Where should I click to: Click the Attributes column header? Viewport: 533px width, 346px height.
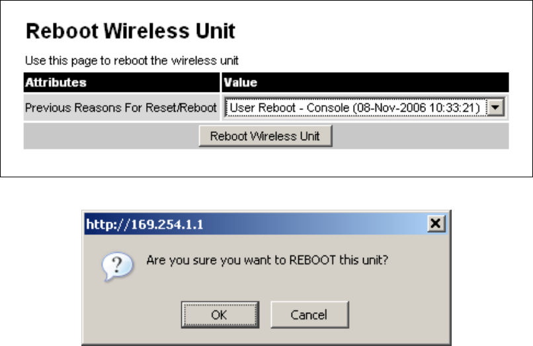[56, 83]
